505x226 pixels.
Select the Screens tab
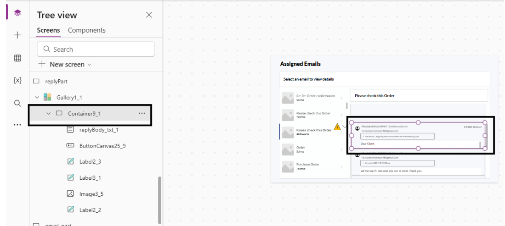[48, 30]
